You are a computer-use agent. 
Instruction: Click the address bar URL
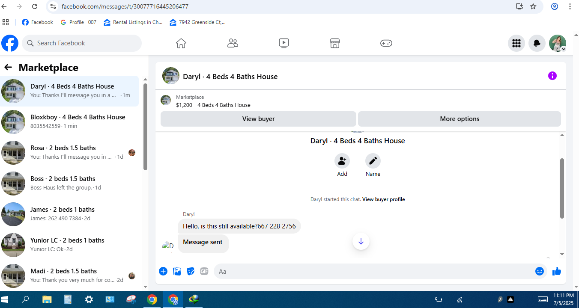[x=125, y=7]
